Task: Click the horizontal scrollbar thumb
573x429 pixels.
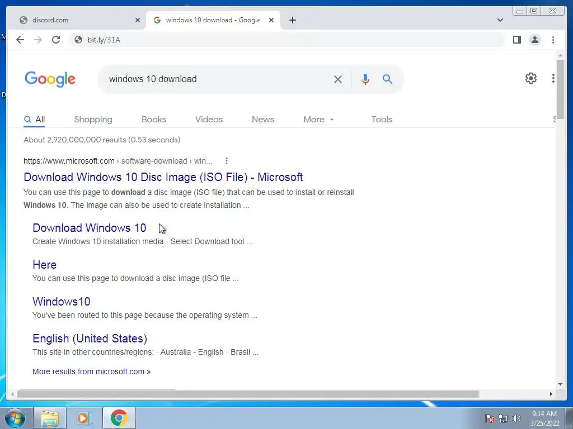Action: point(248,394)
